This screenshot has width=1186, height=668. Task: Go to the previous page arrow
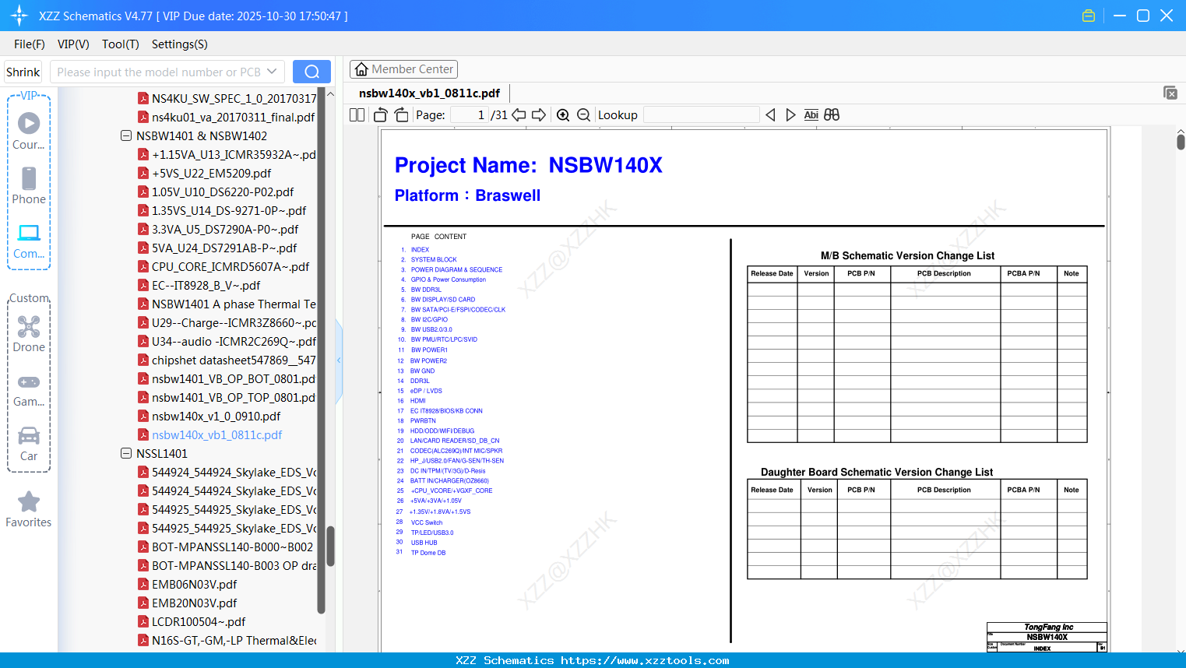click(519, 115)
